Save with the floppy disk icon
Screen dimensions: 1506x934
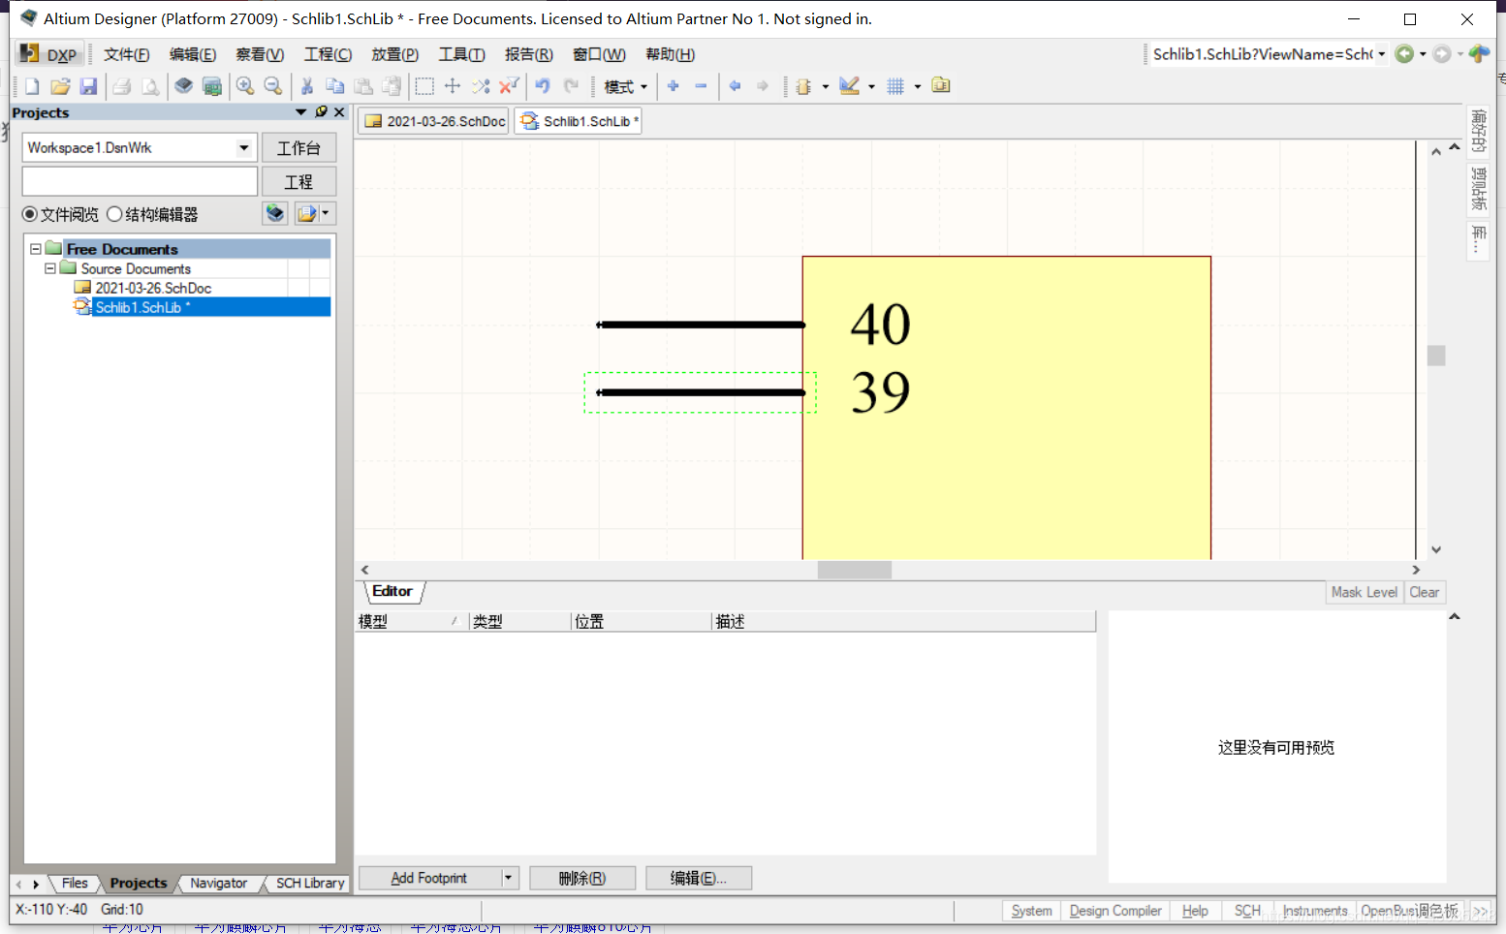pos(88,86)
